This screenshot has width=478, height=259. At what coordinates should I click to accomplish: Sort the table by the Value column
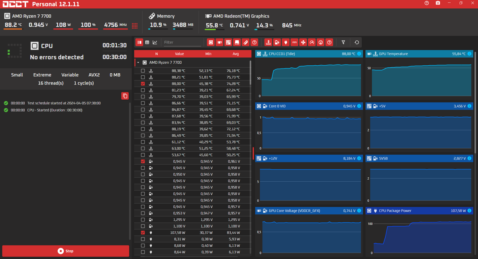[179, 54]
